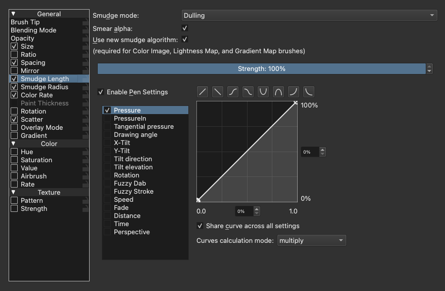Select the reverse S-shaped curve preset
Screen dimensions: 445x291
[x=248, y=92]
